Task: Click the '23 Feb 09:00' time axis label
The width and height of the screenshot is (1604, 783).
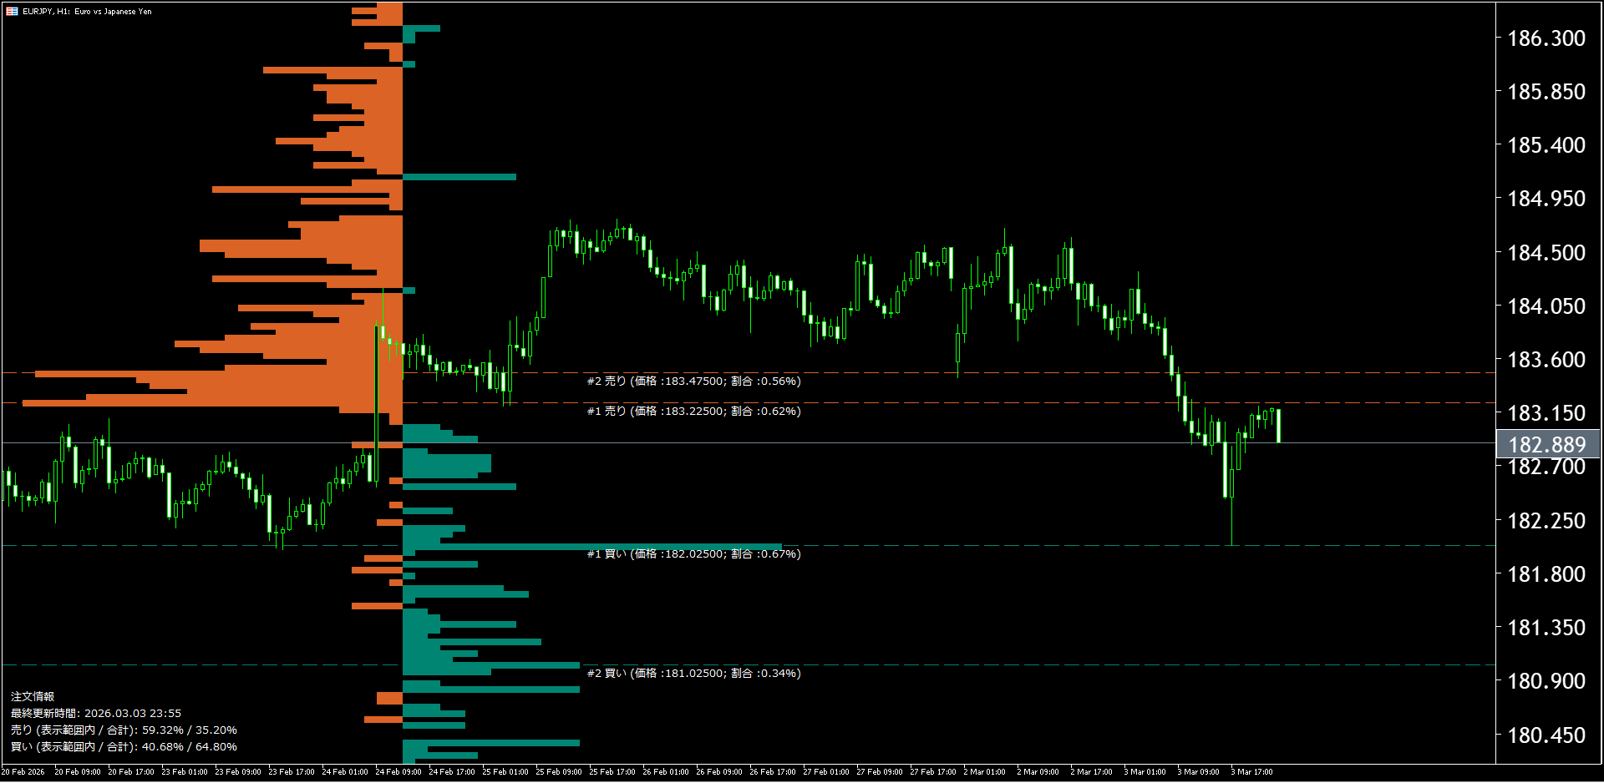Action: [238, 772]
